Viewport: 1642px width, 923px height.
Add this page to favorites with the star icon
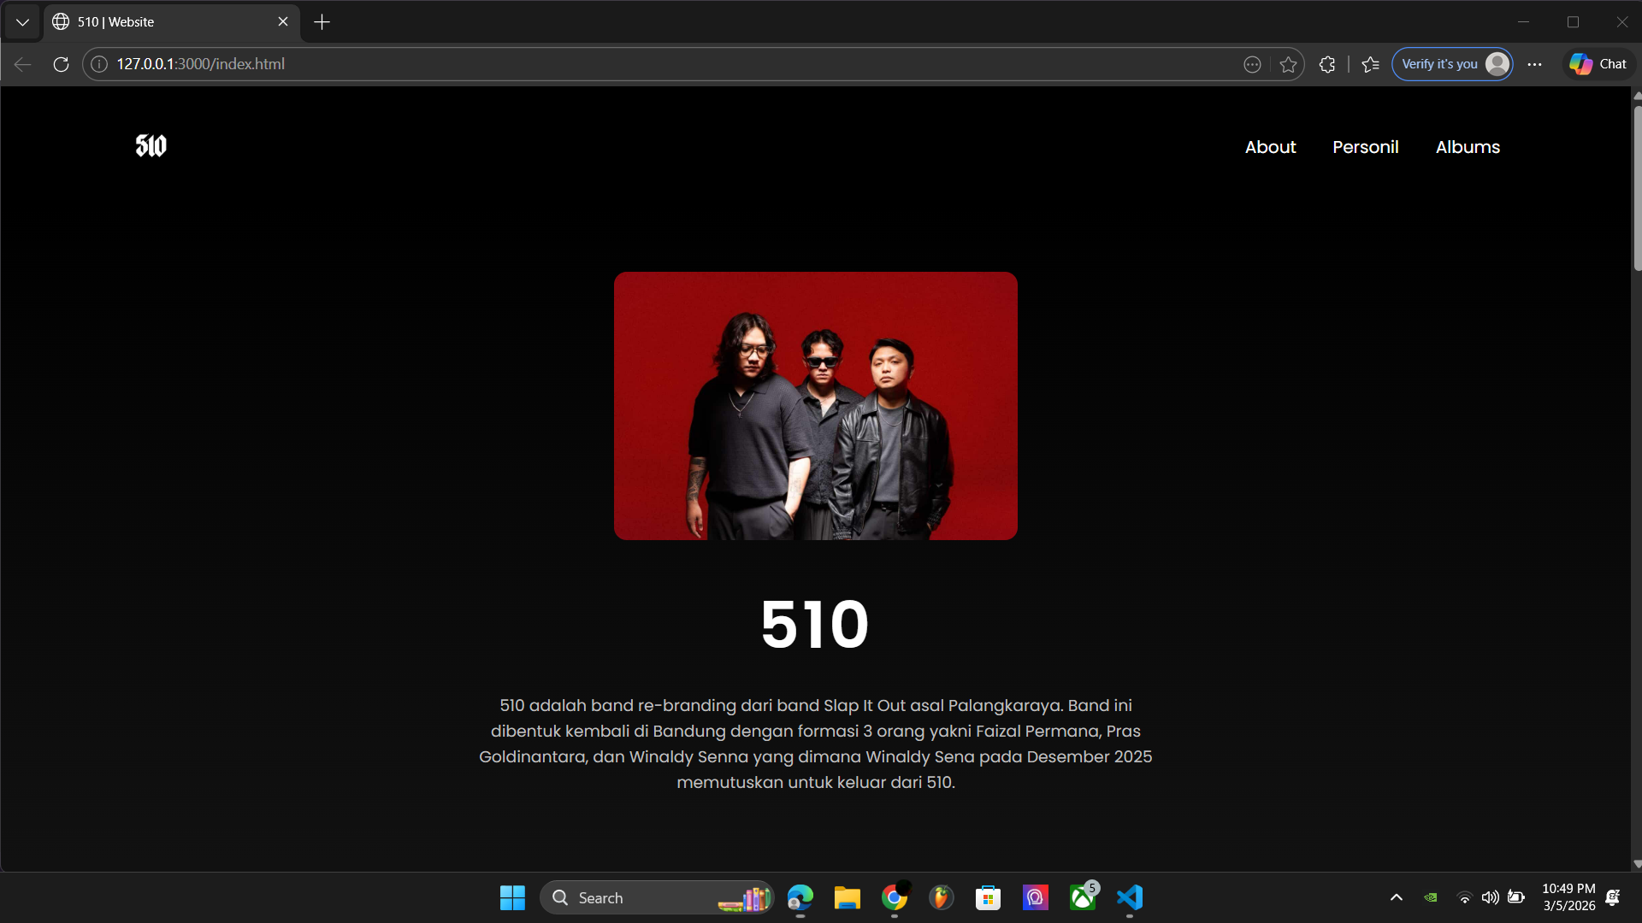[1288, 64]
